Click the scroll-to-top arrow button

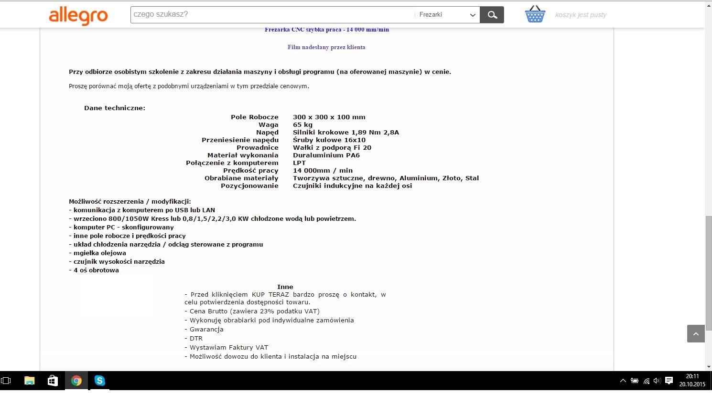pyautogui.click(x=696, y=334)
